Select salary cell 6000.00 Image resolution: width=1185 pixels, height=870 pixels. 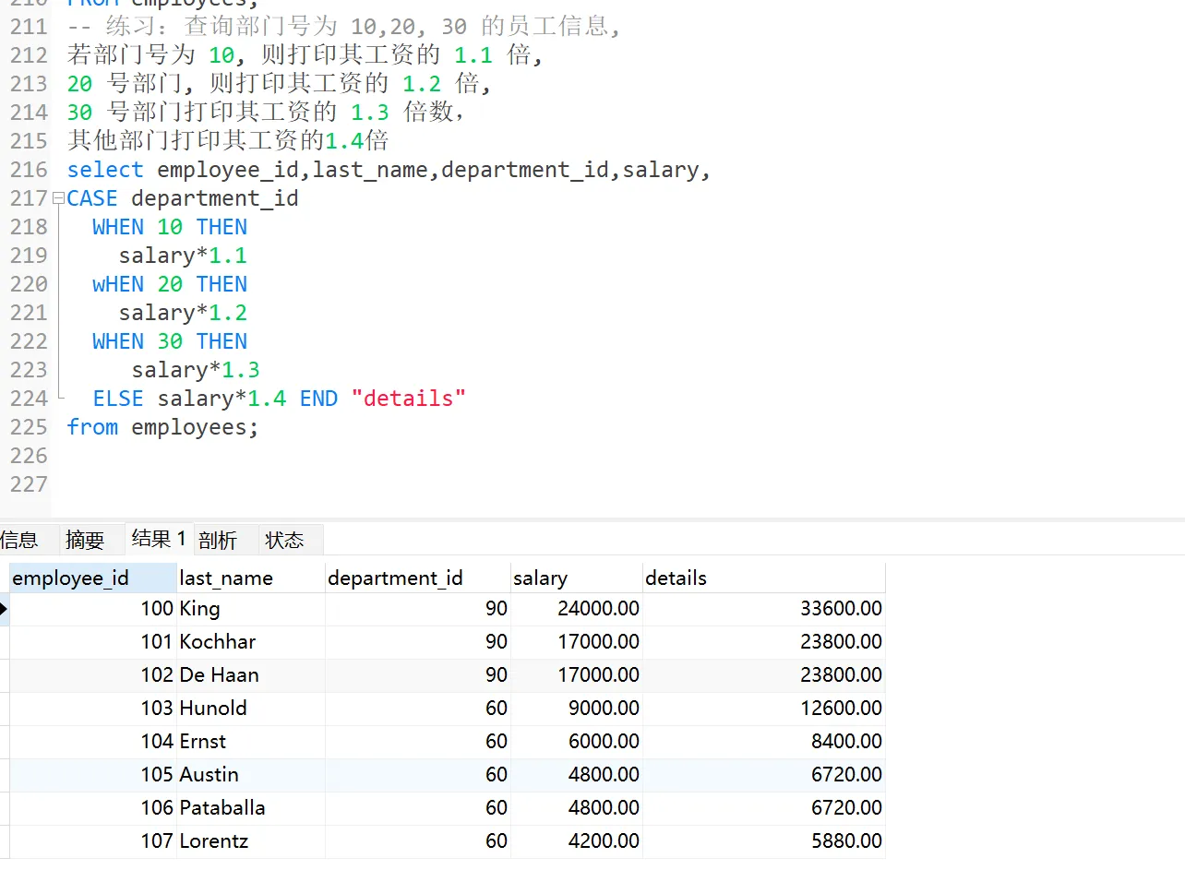coord(577,742)
